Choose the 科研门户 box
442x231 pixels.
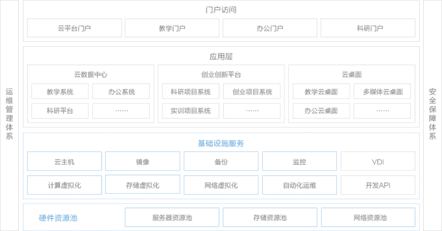tap(368, 28)
